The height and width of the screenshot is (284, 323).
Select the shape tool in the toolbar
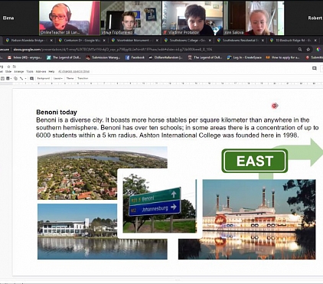pyautogui.click(x=15, y=78)
